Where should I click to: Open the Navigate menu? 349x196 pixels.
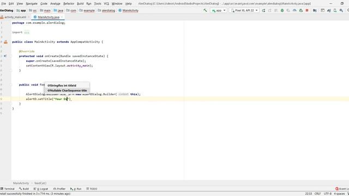tap(32, 4)
